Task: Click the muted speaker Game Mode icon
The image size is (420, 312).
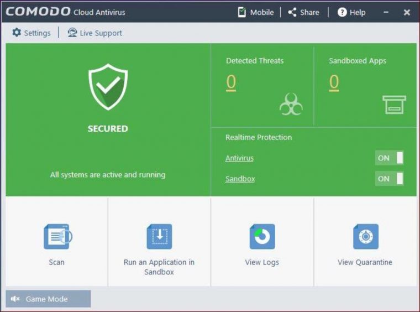Action: point(15,299)
